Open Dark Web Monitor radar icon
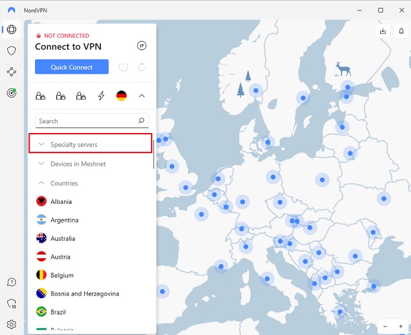 [x=11, y=93]
